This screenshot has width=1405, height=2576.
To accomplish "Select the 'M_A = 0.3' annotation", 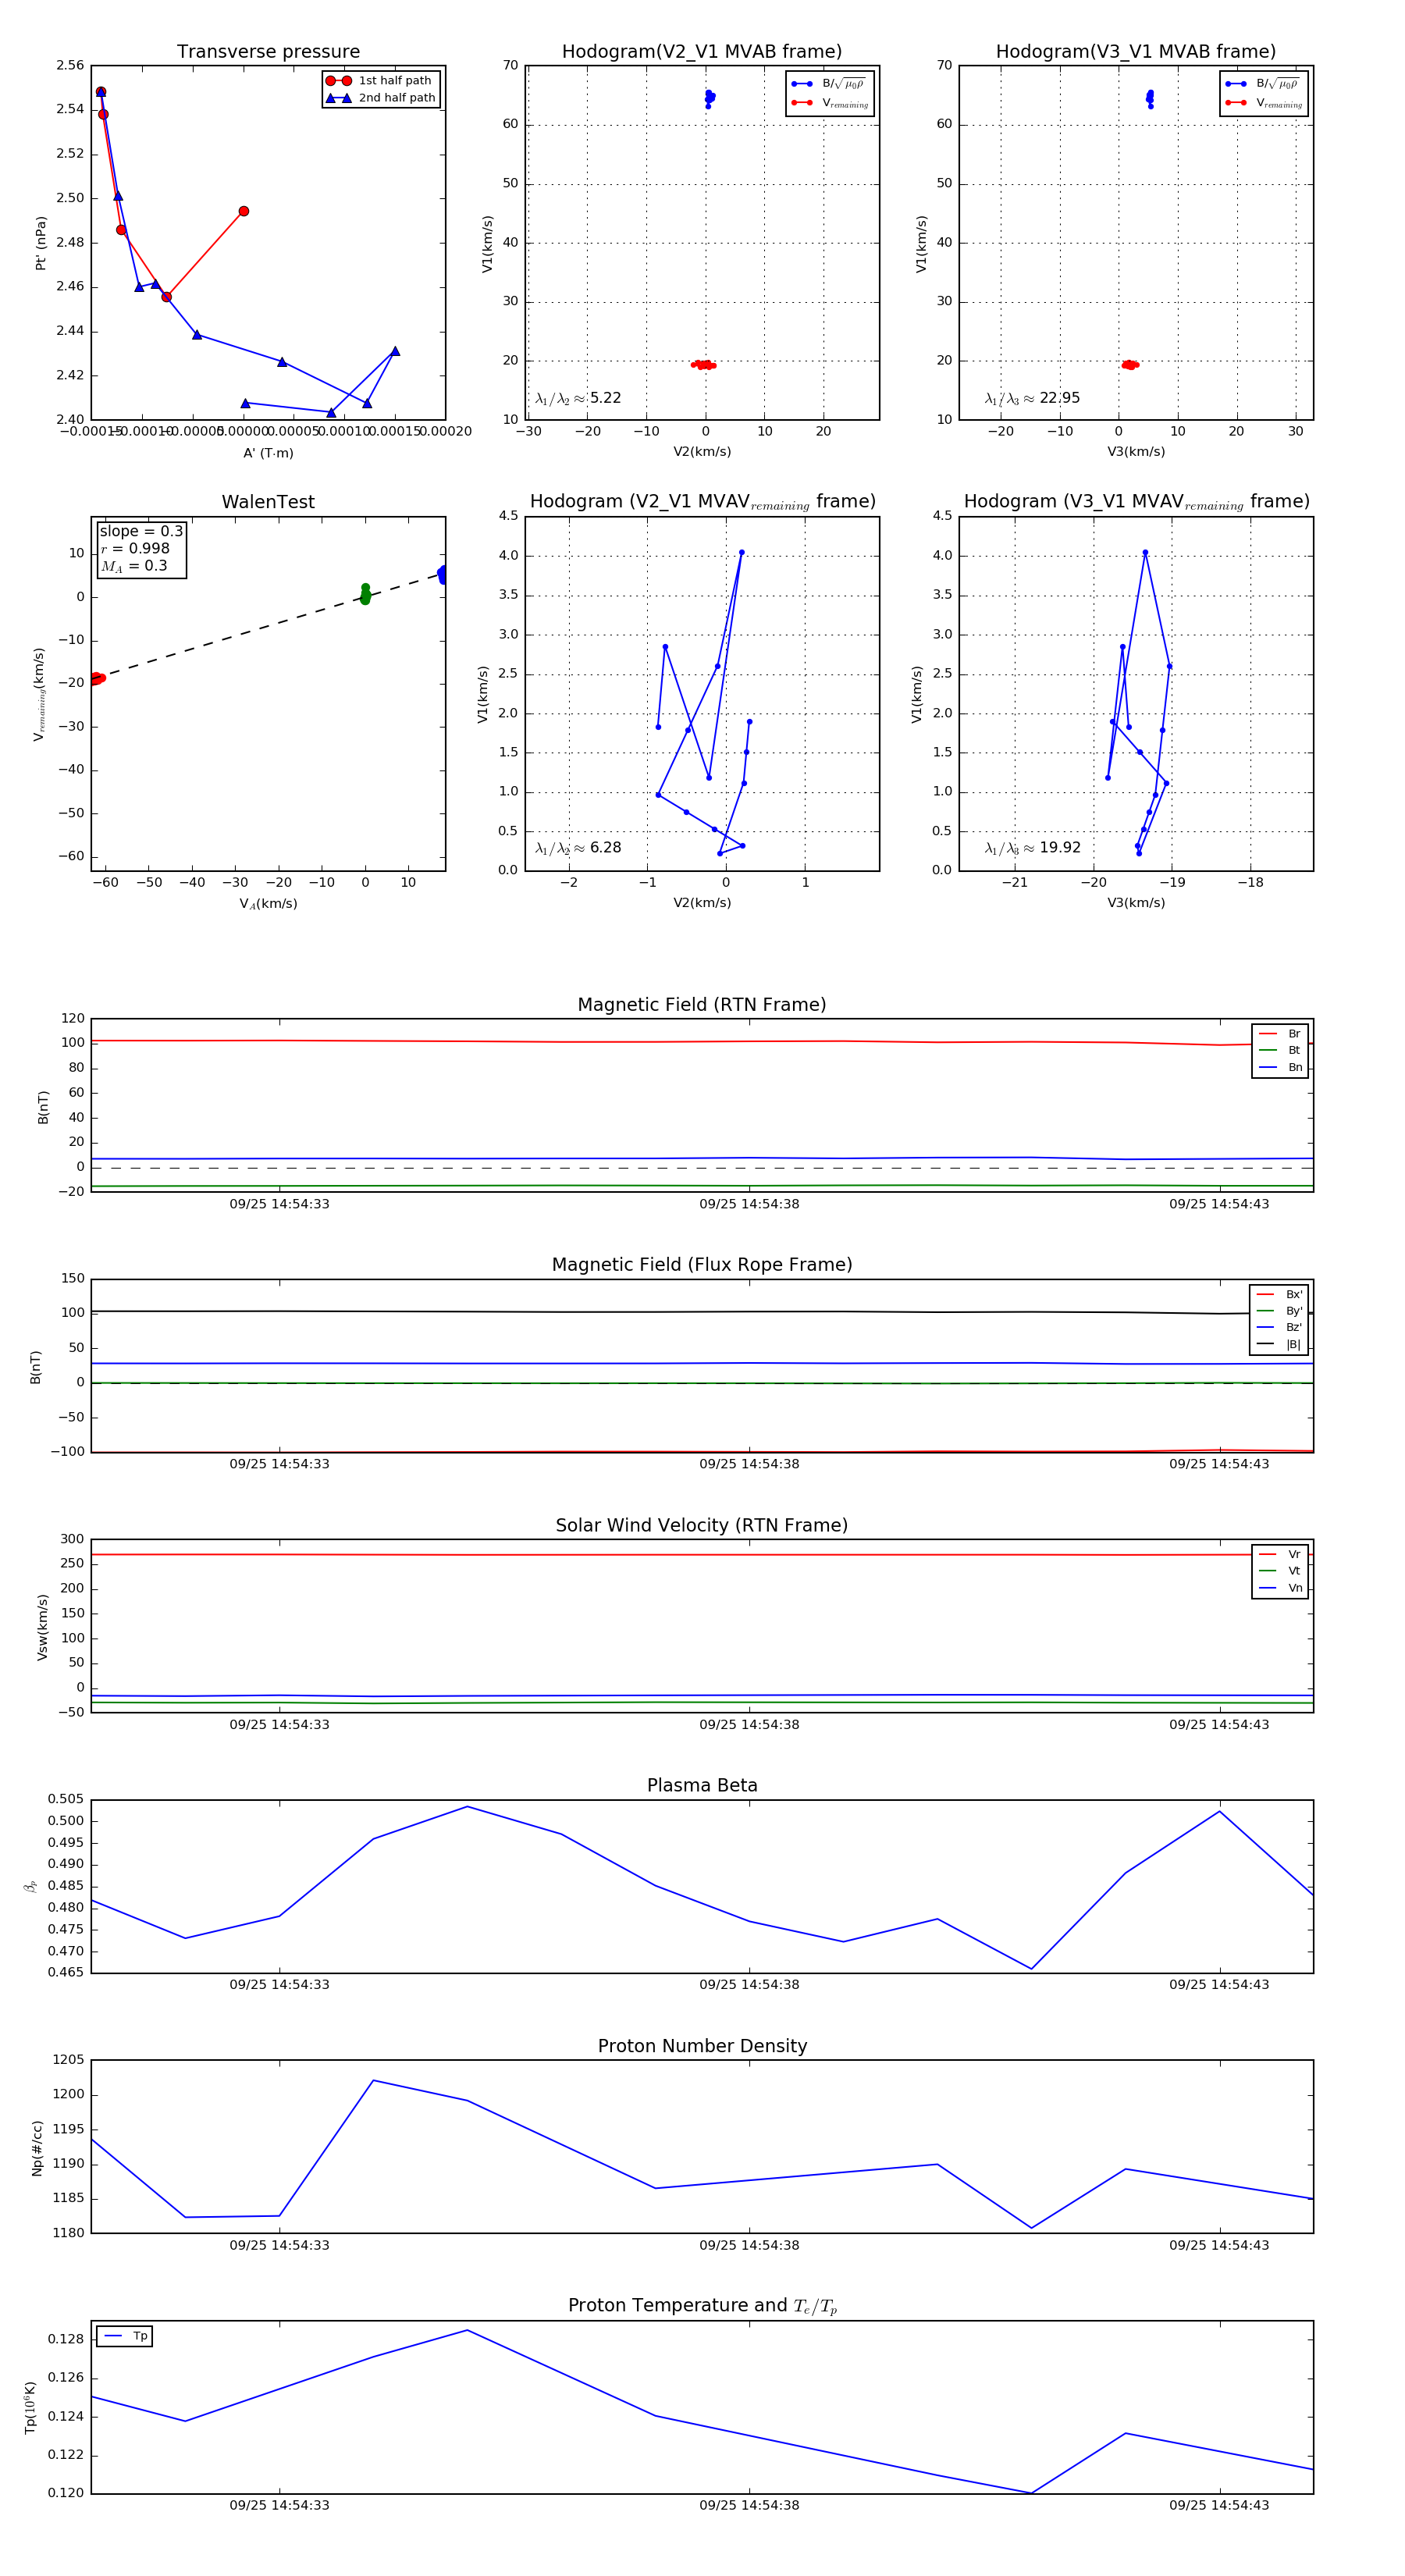I will click(134, 566).
